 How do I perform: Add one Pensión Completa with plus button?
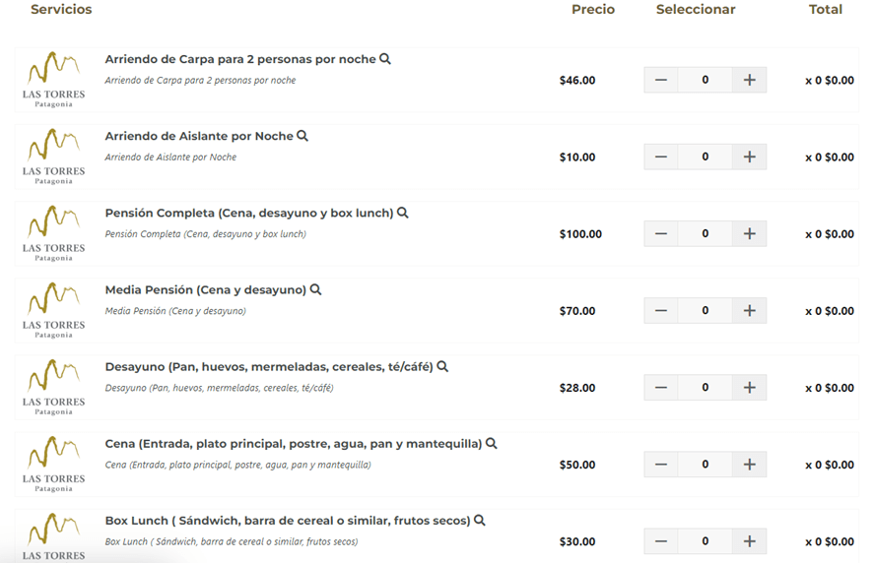coord(749,233)
